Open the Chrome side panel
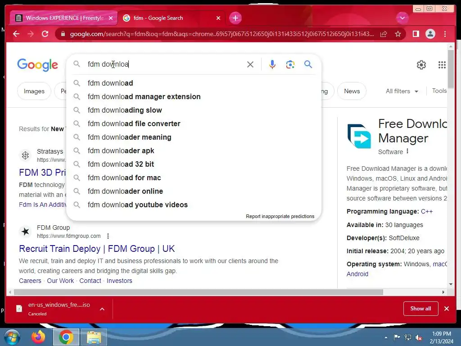 [x=416, y=34]
